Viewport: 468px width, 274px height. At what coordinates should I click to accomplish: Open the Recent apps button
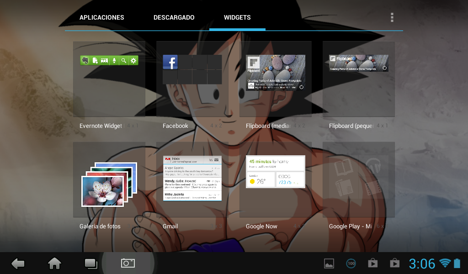coord(91,263)
